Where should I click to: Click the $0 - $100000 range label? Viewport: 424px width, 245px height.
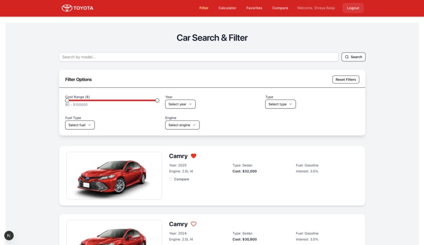[x=76, y=105]
